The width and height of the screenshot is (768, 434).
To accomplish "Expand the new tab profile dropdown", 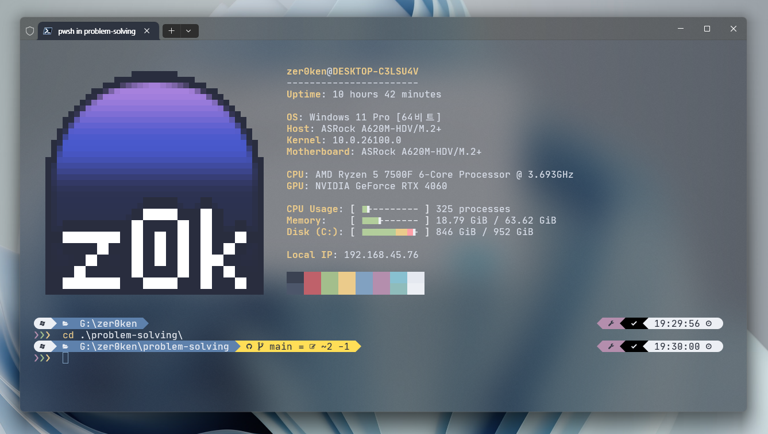I will (x=189, y=31).
